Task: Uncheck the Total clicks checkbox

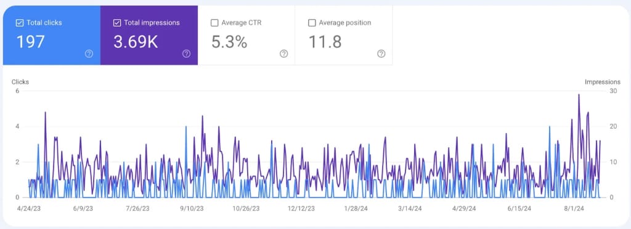Action: (x=19, y=23)
